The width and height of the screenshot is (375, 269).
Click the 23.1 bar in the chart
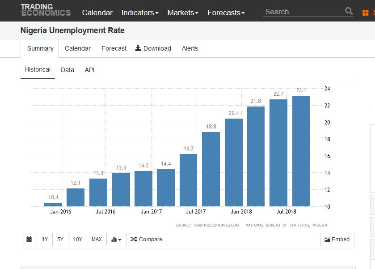[301, 151]
